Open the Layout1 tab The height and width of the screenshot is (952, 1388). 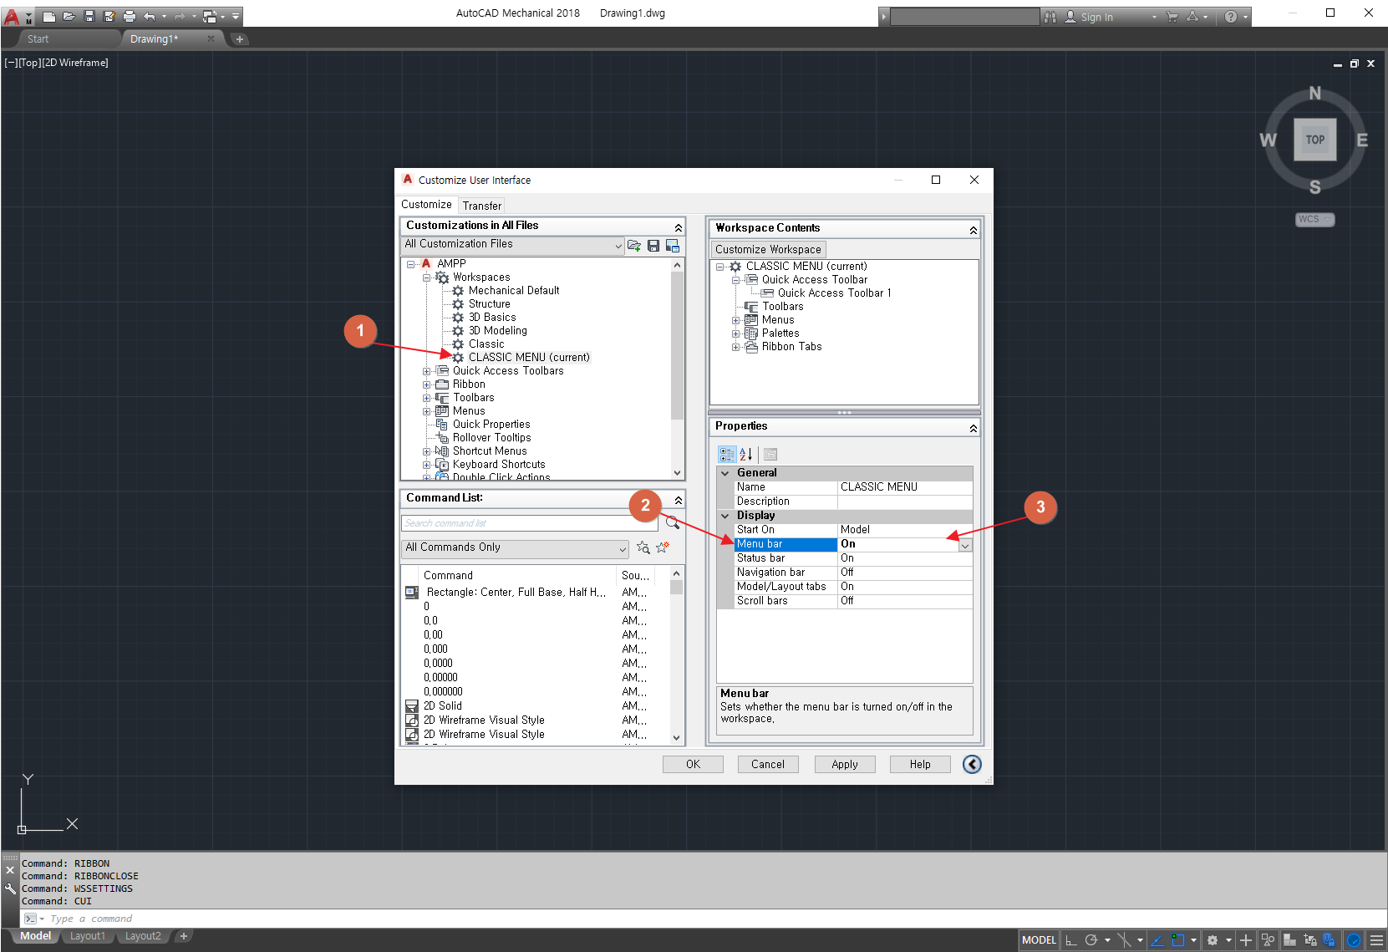(x=88, y=936)
